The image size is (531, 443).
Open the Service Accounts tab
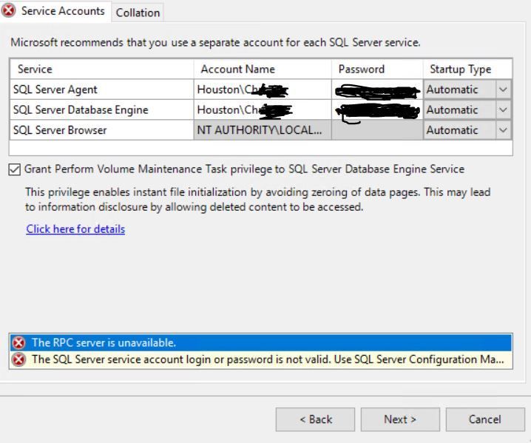coord(55,11)
